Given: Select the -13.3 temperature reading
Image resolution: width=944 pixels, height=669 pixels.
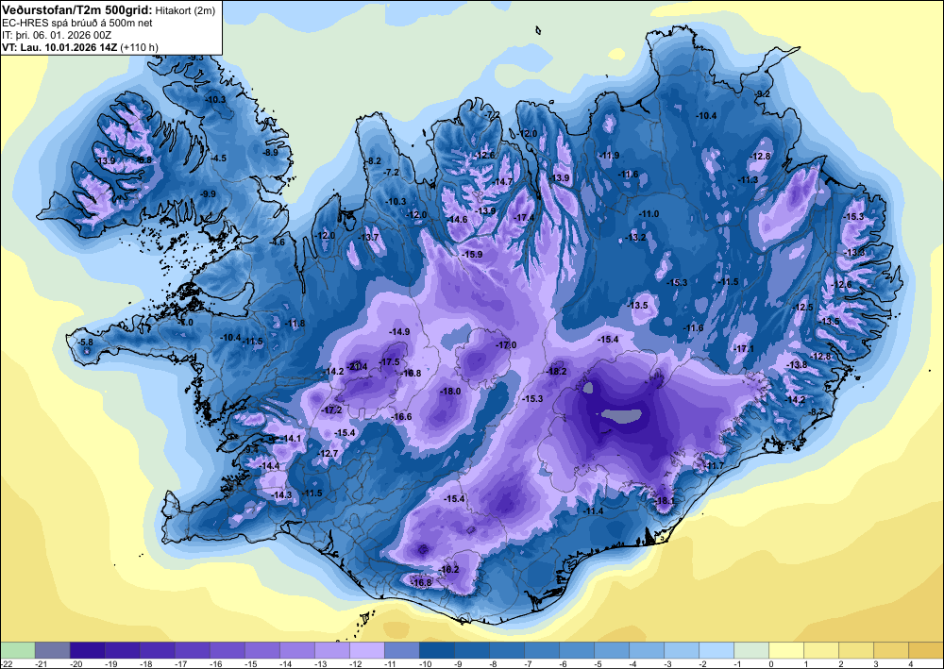Looking at the screenshot, I should pos(854,253).
